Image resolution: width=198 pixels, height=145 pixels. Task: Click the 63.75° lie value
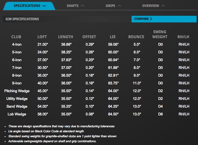pos(113,83)
